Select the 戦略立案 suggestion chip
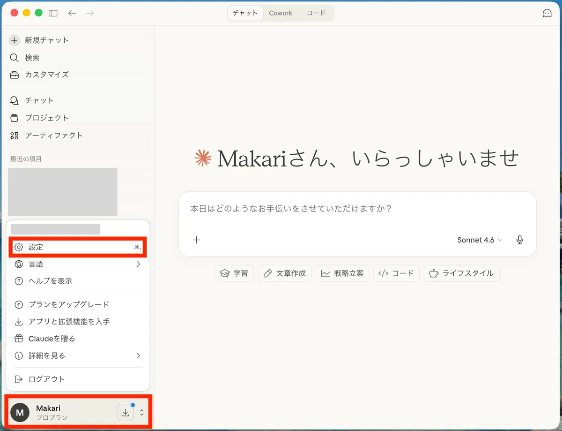This screenshot has width=562, height=431. [x=342, y=273]
